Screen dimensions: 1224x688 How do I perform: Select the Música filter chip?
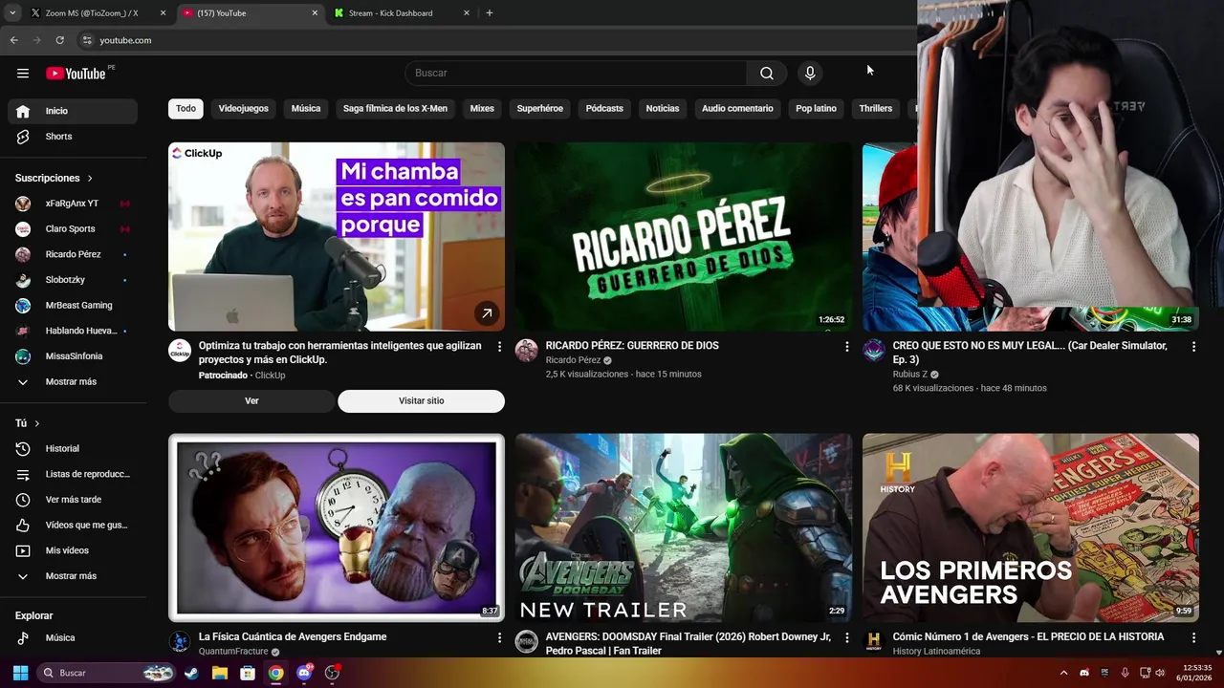(306, 109)
